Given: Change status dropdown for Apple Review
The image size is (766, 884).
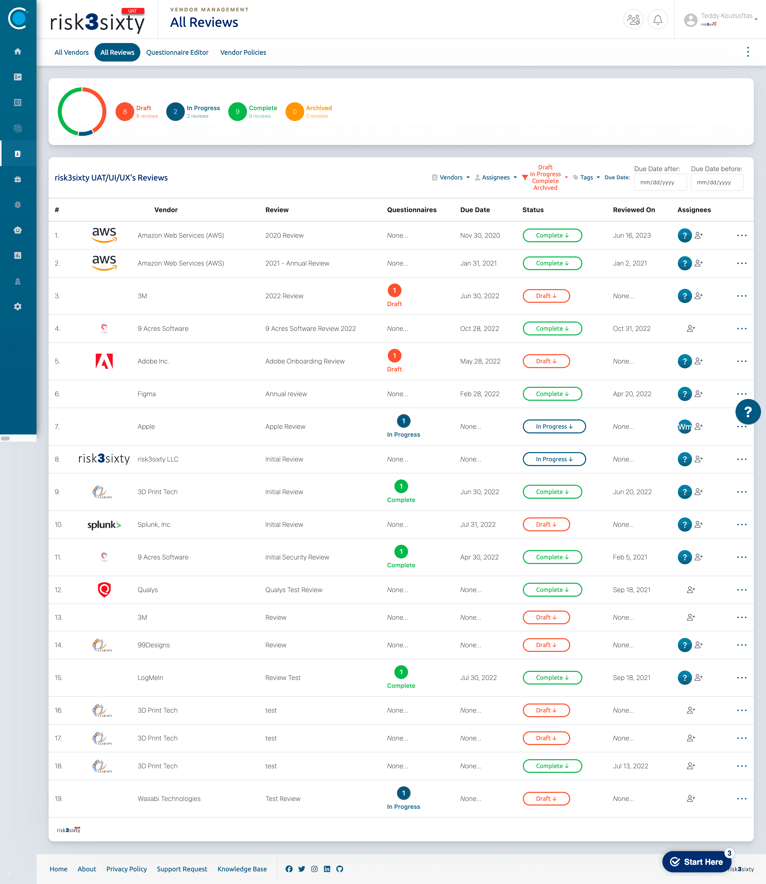Looking at the screenshot, I should click(554, 426).
